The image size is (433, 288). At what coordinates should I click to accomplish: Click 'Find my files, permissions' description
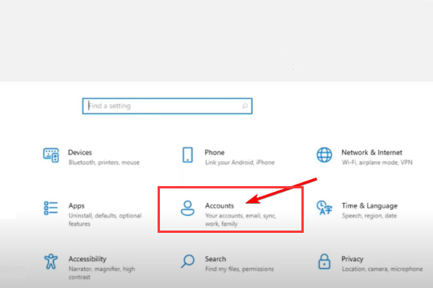pyautogui.click(x=239, y=269)
